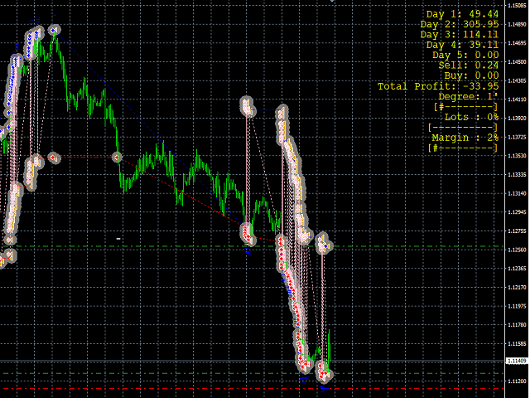Click the "Degree: 1'" label
Viewport: 530px width, 398px height.
(468, 96)
